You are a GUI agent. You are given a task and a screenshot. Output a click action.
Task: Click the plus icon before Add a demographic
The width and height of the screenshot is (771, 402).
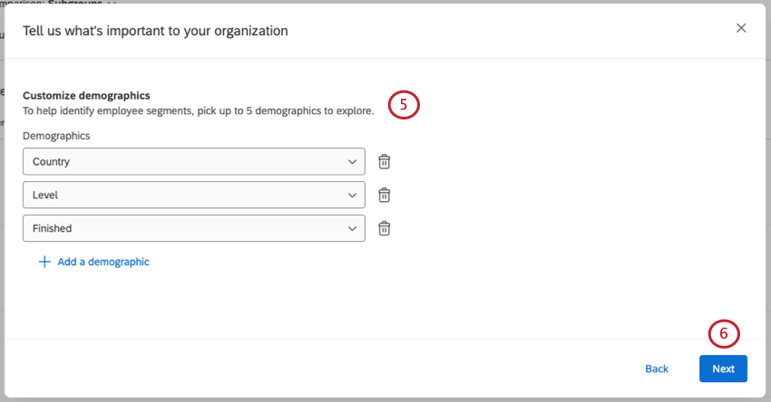coord(44,262)
